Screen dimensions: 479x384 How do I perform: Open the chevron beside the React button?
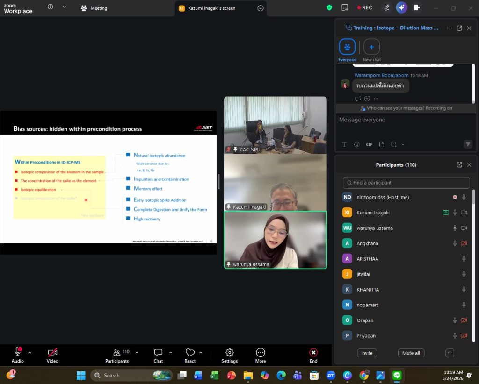tap(201, 353)
